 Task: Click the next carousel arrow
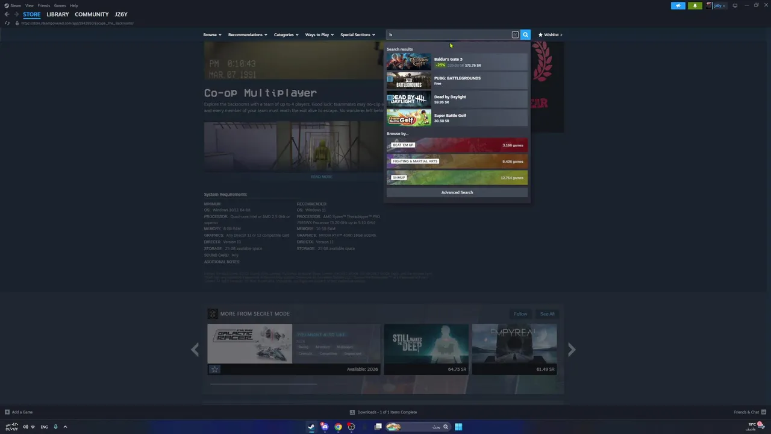572,350
